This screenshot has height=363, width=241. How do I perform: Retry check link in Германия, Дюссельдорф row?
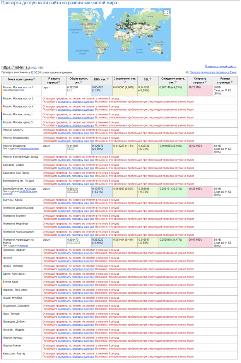(x=76, y=211)
